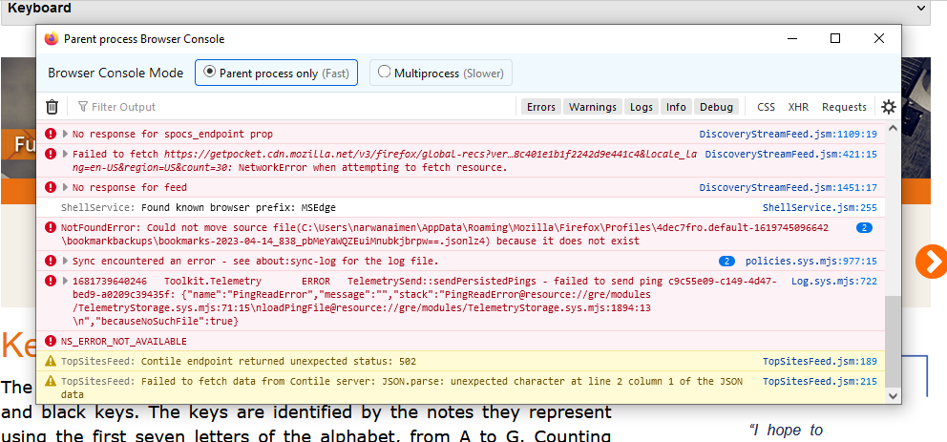The image size is (947, 442).
Task: Expand the Failed to fetch getpocket error
Action: tap(66, 154)
